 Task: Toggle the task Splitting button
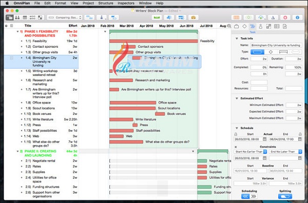click(285, 196)
